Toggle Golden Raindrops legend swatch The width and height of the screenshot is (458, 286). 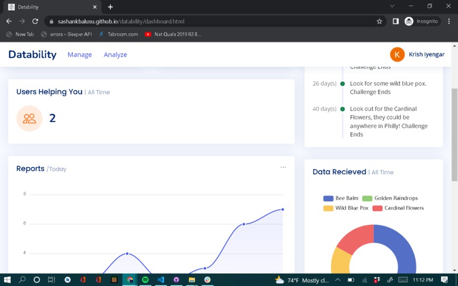click(x=367, y=199)
